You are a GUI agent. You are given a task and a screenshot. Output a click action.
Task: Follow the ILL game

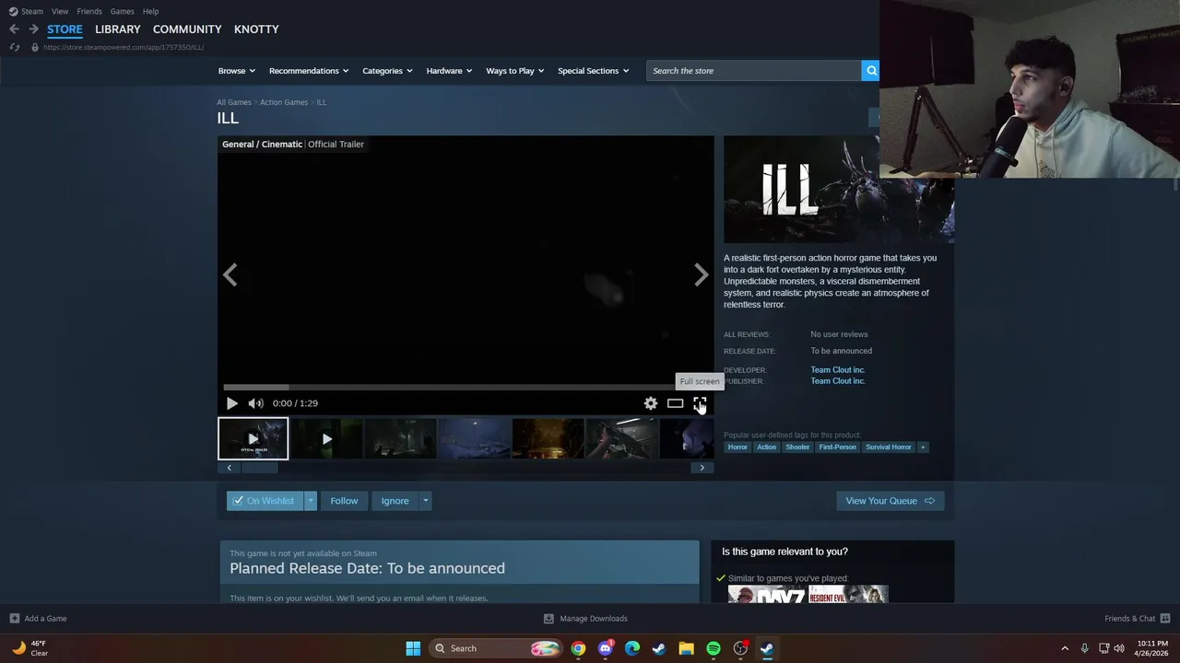click(x=344, y=501)
